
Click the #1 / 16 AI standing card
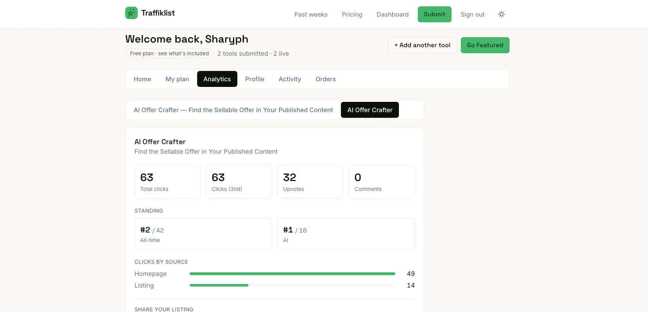[346, 234]
